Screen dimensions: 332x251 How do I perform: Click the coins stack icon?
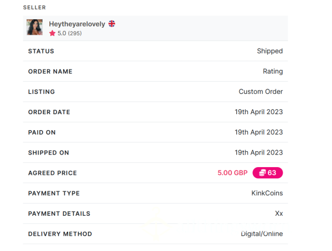[262, 173]
